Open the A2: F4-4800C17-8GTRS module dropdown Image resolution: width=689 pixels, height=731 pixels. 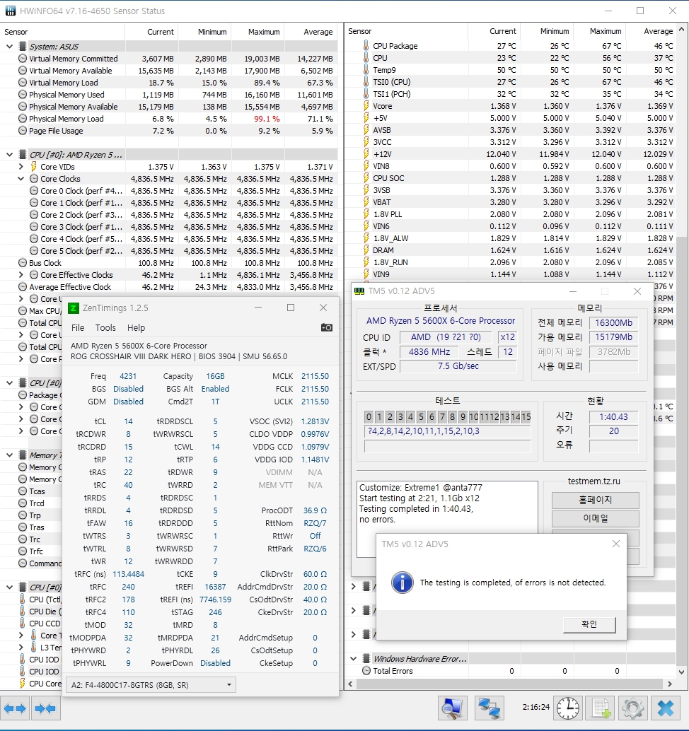[x=151, y=685]
